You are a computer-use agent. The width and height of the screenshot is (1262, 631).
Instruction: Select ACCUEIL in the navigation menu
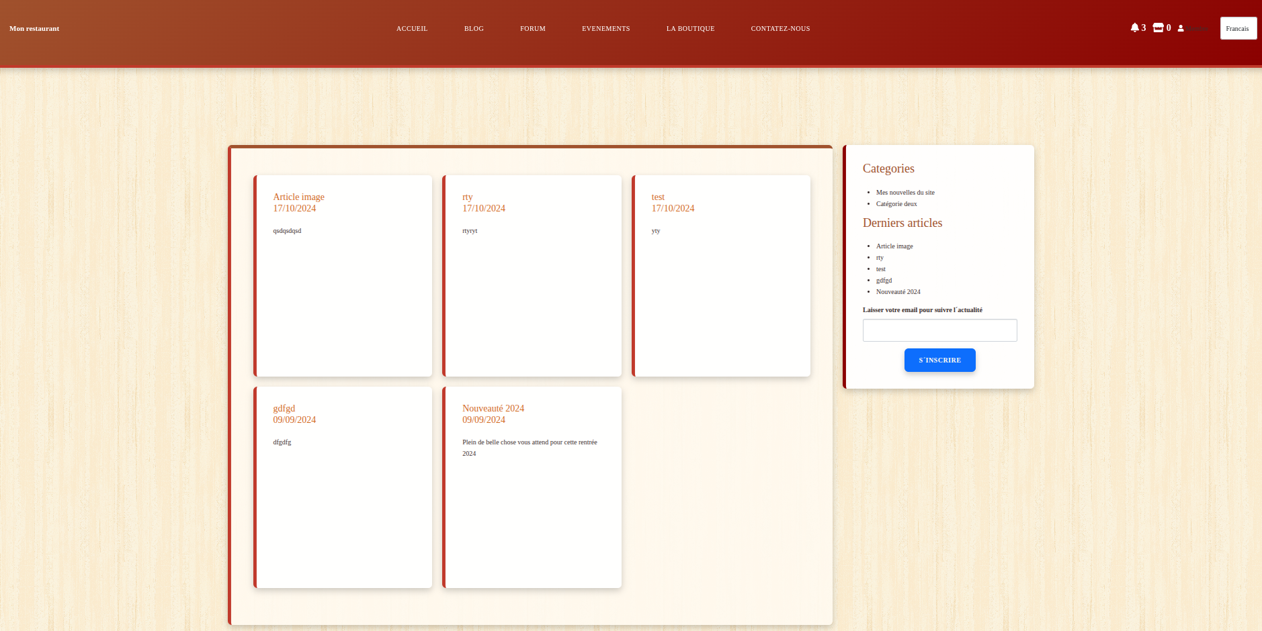click(x=411, y=28)
